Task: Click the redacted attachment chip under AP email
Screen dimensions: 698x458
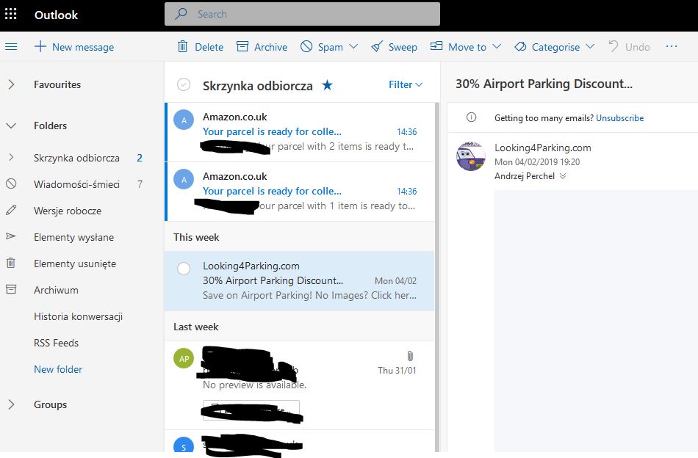Action: [x=251, y=410]
